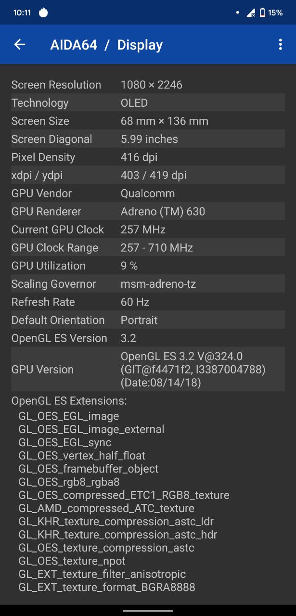The height and width of the screenshot is (616, 296).
Task: Tap the clock time in status bar
Action: pos(22,13)
